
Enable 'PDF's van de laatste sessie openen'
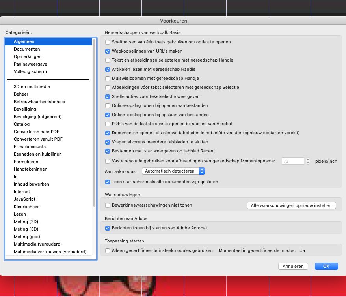(107, 124)
